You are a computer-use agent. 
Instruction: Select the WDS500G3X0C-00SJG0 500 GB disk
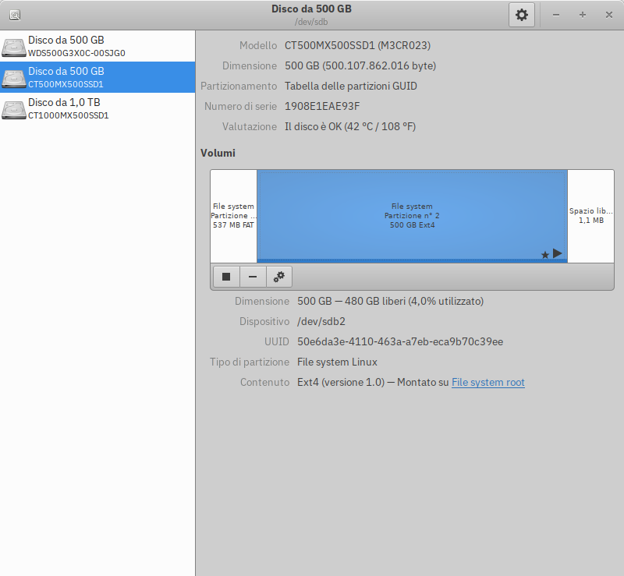[97, 46]
